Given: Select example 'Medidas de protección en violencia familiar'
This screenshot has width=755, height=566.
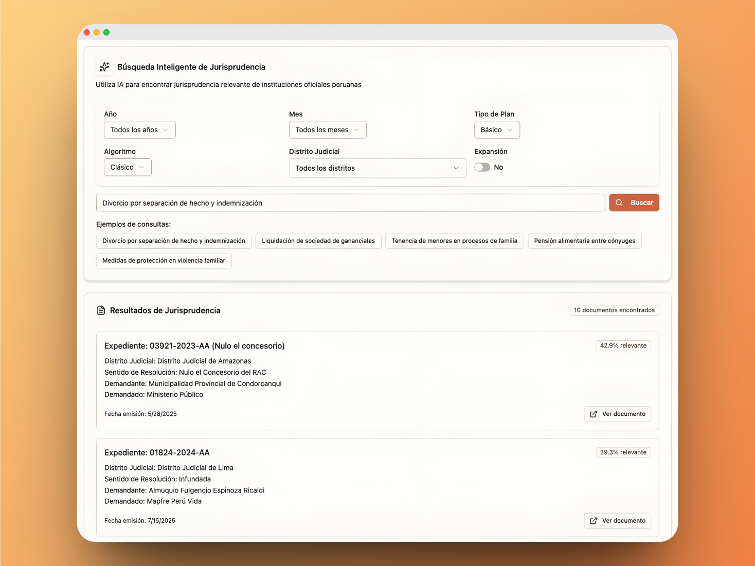Looking at the screenshot, I should pyautogui.click(x=164, y=261).
